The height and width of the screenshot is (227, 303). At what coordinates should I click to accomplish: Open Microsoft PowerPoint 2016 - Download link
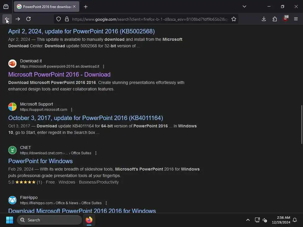(59, 74)
